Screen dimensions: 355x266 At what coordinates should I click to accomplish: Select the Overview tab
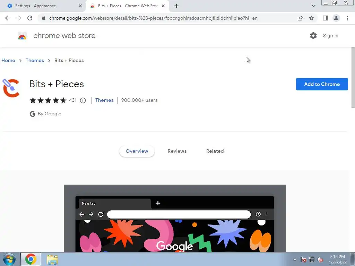pos(137,151)
